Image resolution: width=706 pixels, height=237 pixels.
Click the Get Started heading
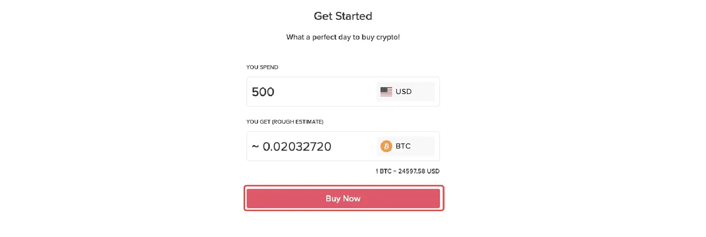tap(343, 16)
